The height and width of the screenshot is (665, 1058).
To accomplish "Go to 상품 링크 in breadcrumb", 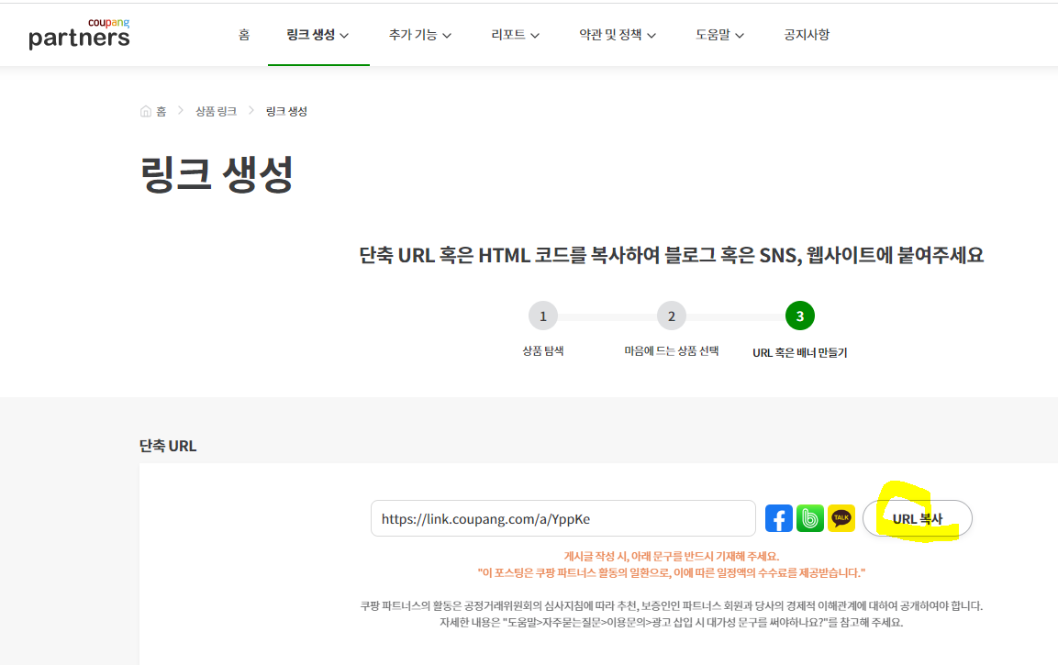I will tap(216, 111).
